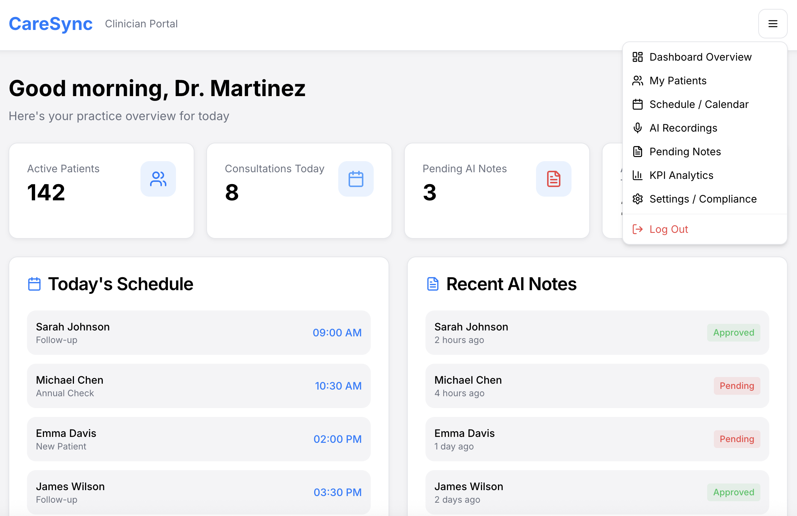Screen dimensions: 797x516
Task: Click Michael Chen's Pending note badge
Action: click(x=736, y=386)
